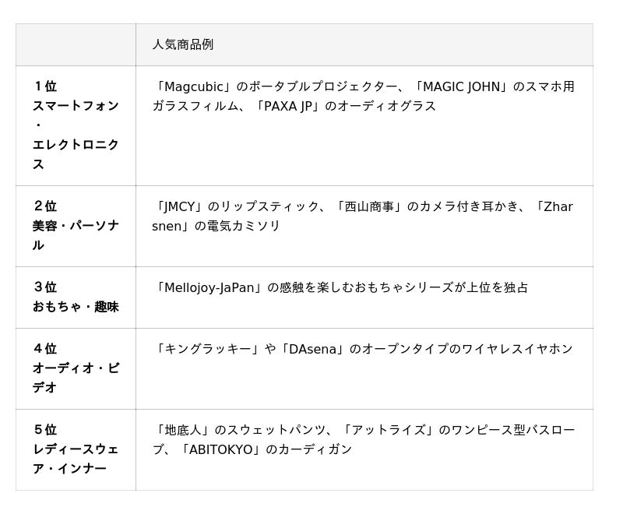Image resolution: width=623 pixels, height=514 pixels.
Task: Click the エレクトロニクス text in rank 1
Action: pyautogui.click(x=76, y=154)
